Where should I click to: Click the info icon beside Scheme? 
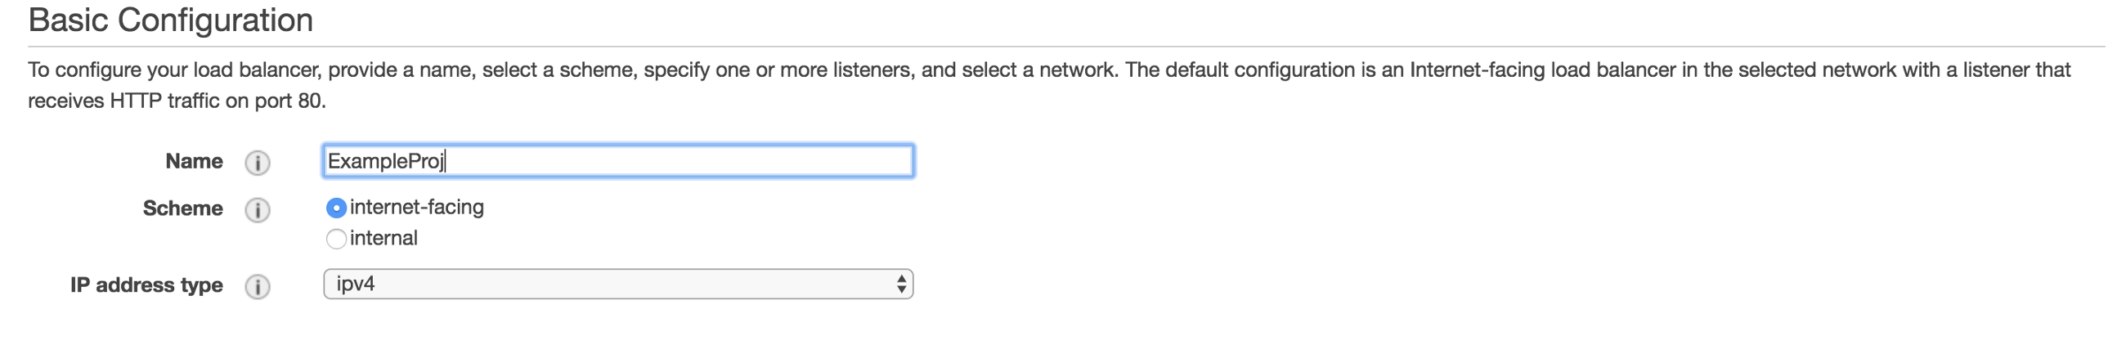[x=258, y=209]
